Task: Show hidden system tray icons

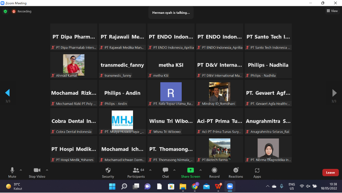Action: 268,186
